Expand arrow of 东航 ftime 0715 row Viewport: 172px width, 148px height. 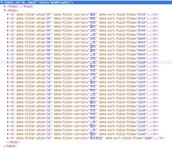coord(8,22)
